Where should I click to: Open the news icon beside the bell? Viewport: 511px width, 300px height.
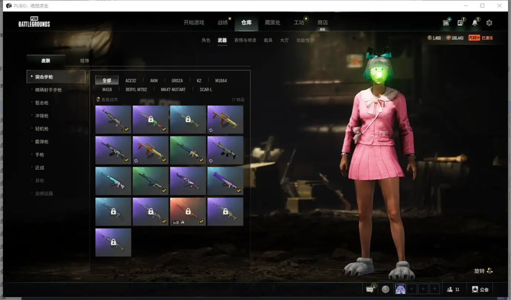coord(460,23)
